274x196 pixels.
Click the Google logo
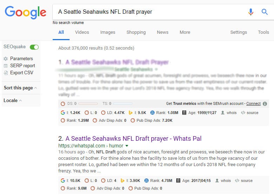(x=26, y=12)
